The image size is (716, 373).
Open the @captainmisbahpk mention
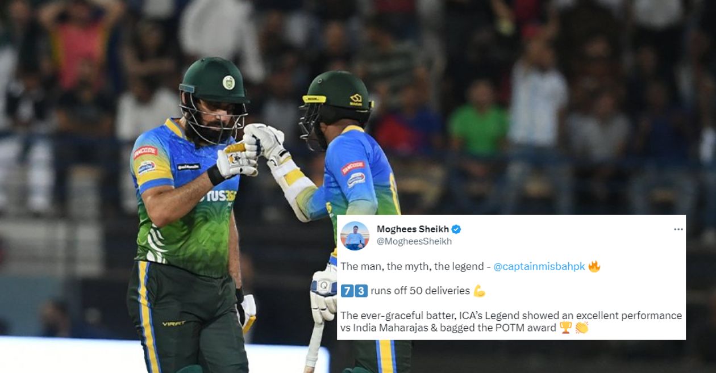point(539,267)
